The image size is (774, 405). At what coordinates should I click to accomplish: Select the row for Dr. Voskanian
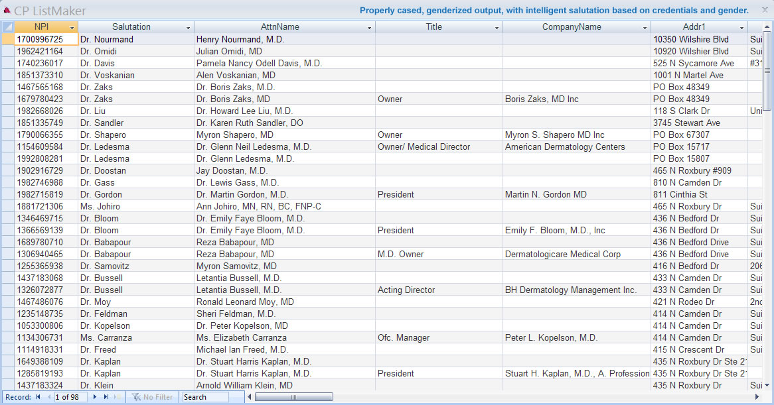pos(7,75)
